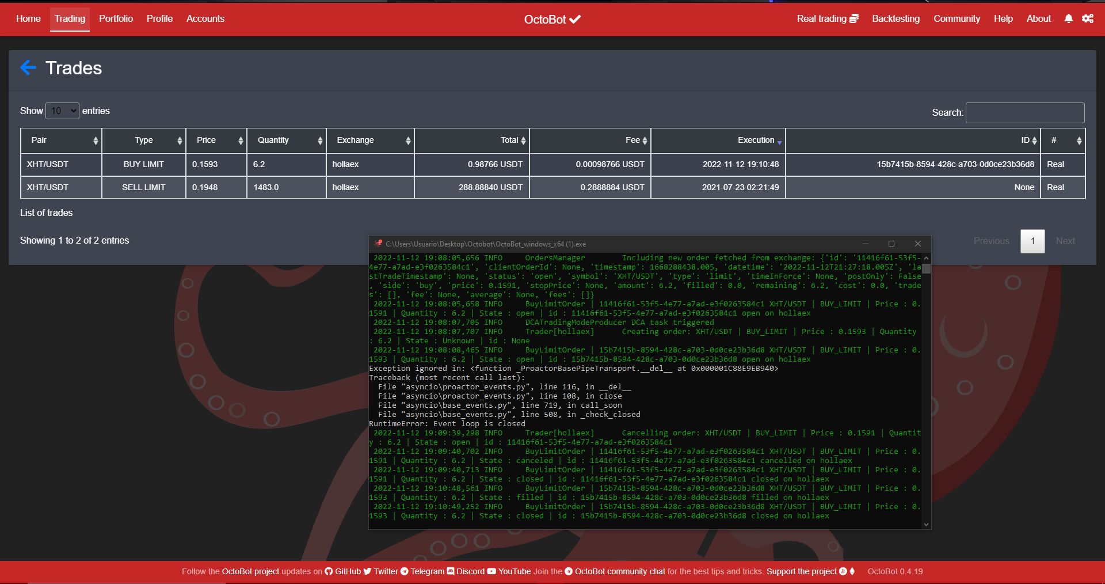Screen dimensions: 1105x584
Task: Click the YouTube icon in the footer
Action: coord(491,571)
